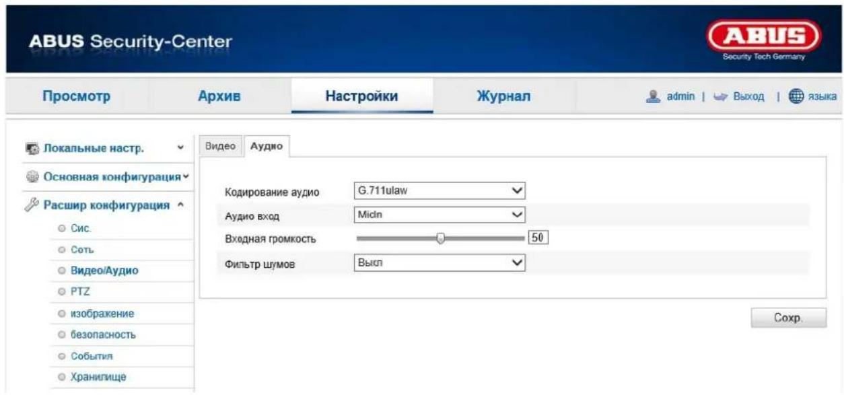Expand the Локальные настр. section
844x395 pixels.
tap(179, 148)
